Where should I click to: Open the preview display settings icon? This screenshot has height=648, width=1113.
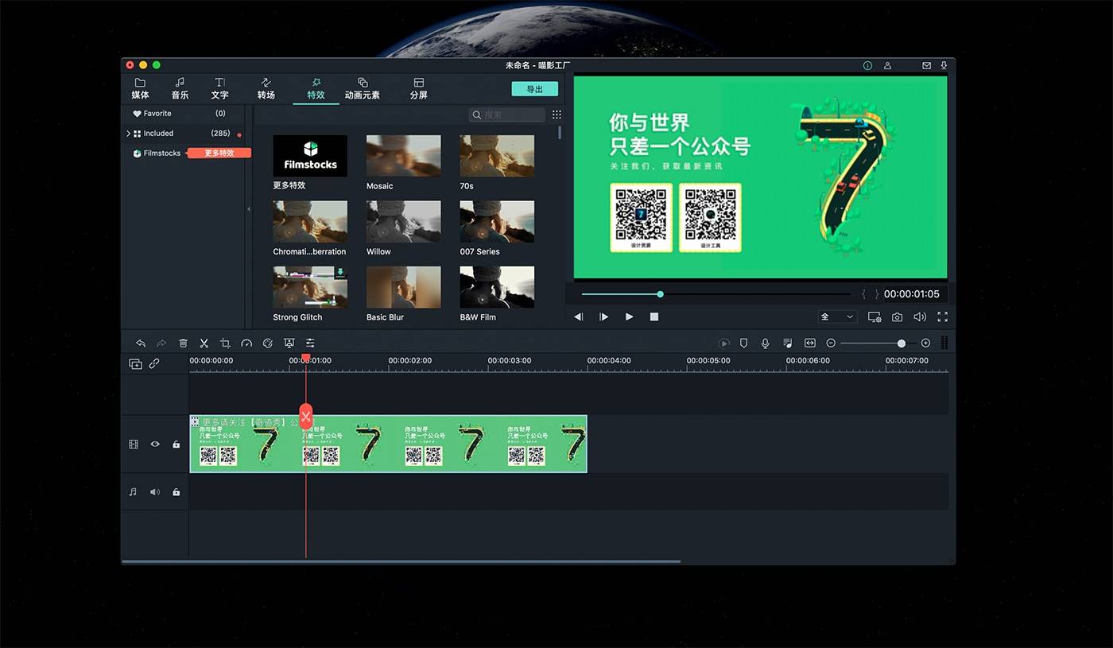(x=874, y=316)
